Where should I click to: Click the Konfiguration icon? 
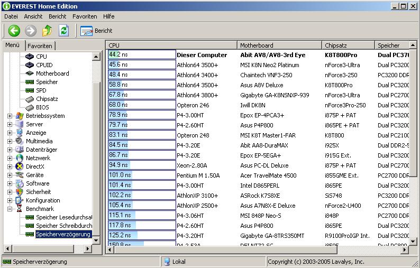(19, 200)
